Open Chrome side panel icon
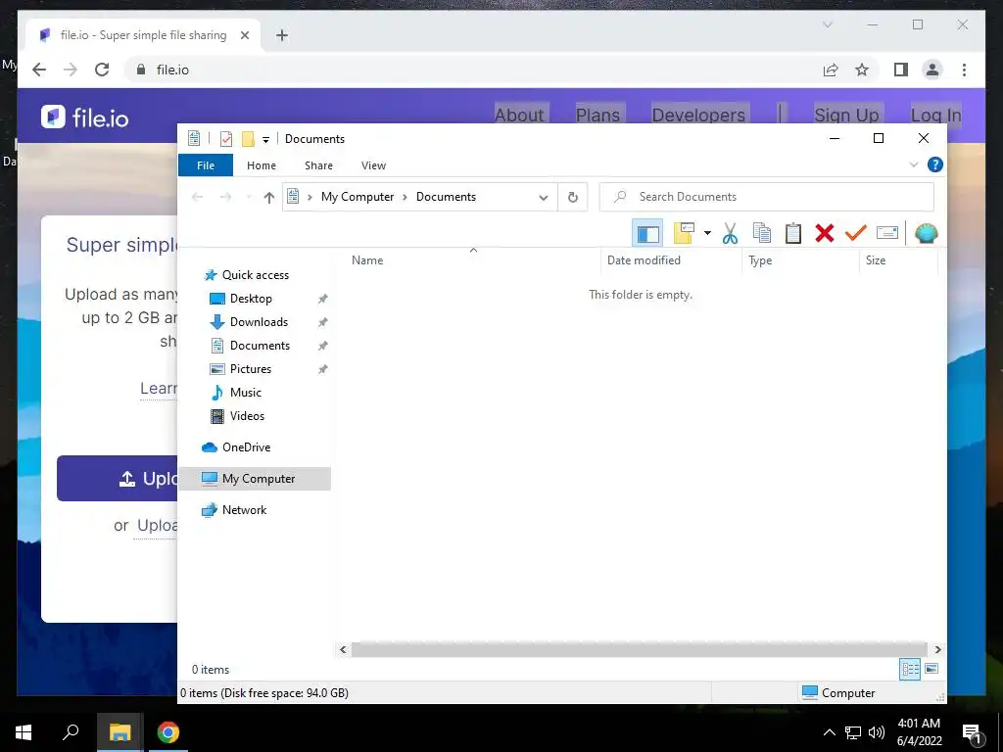The width and height of the screenshot is (1003, 752). point(901,70)
